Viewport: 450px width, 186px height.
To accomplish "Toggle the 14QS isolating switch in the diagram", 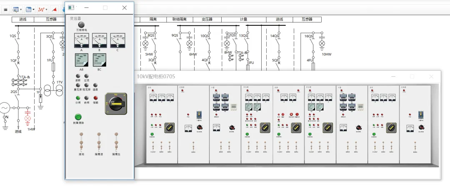I will point(279,42).
